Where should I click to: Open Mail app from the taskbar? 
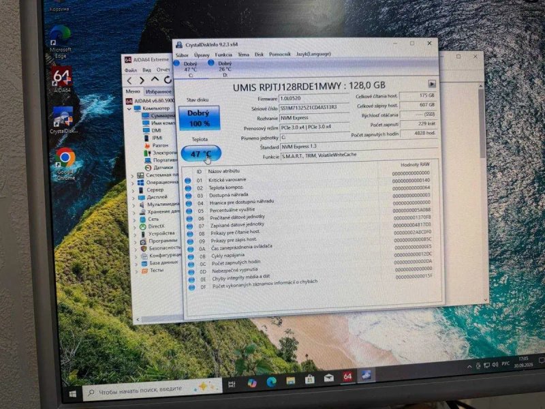[x=329, y=378]
